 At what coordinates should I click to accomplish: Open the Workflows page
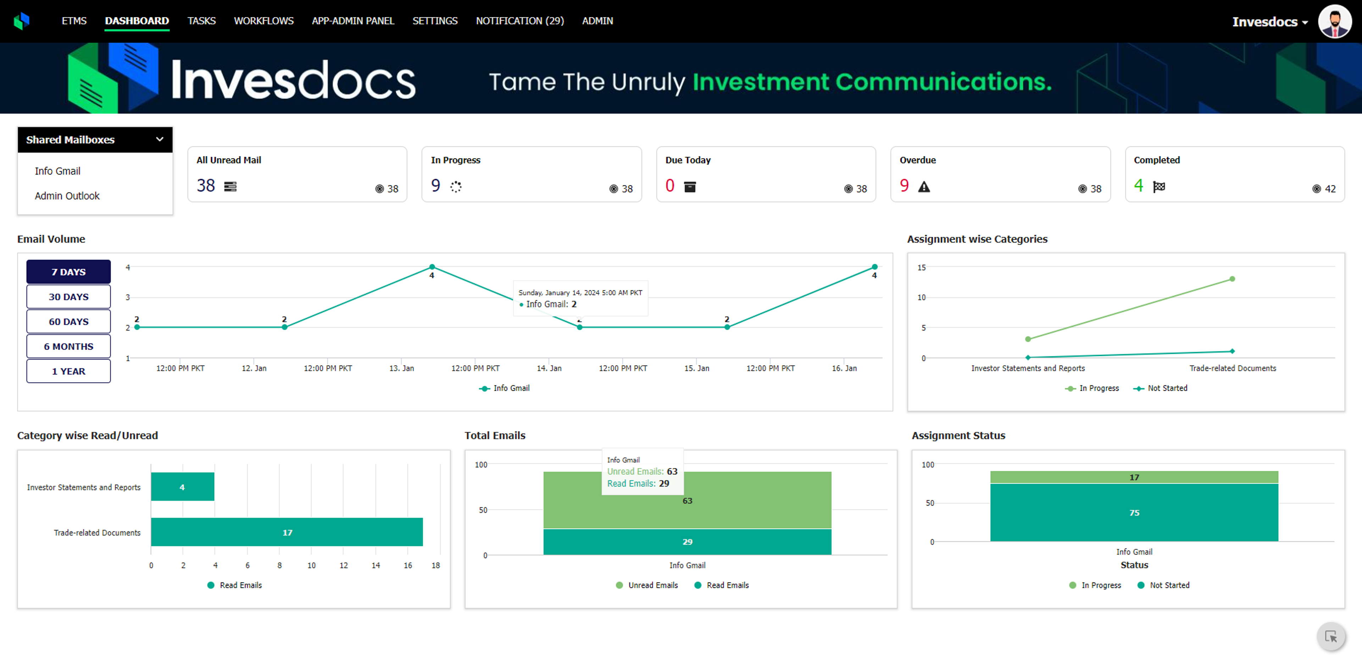(x=264, y=21)
